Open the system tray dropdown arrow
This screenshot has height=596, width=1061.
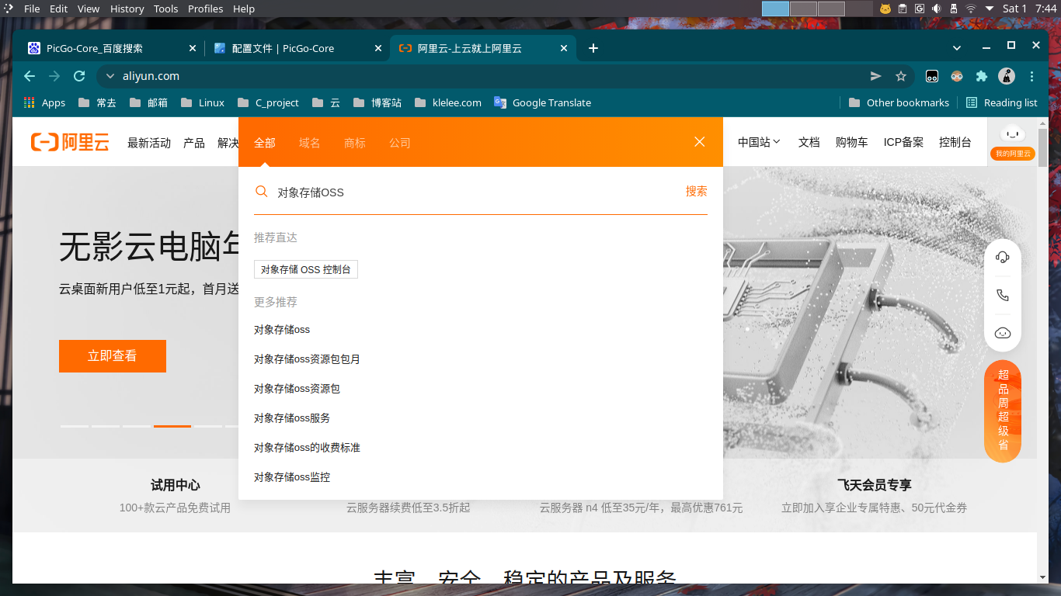coord(989,9)
